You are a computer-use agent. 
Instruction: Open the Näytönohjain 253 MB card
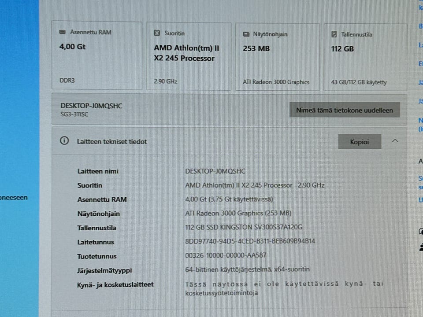pyautogui.click(x=278, y=57)
